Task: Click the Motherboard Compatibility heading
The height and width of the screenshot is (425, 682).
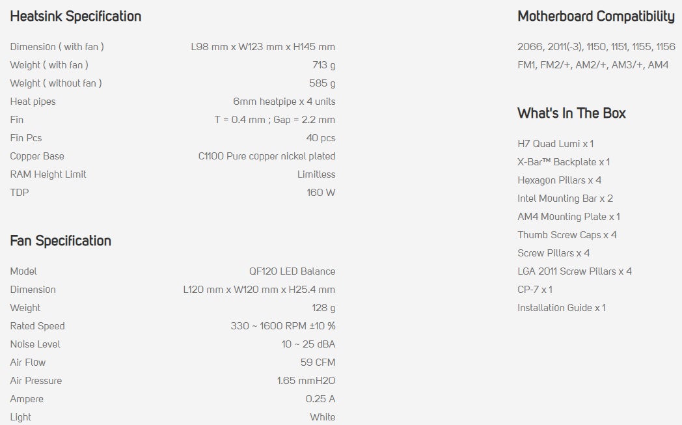Action: pyautogui.click(x=595, y=16)
